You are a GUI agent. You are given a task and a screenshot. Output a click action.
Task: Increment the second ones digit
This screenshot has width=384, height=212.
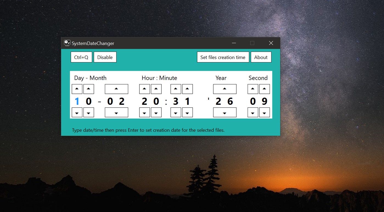point(265,89)
